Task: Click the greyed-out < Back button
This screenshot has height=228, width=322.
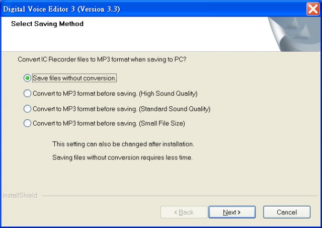Action: 184,212
